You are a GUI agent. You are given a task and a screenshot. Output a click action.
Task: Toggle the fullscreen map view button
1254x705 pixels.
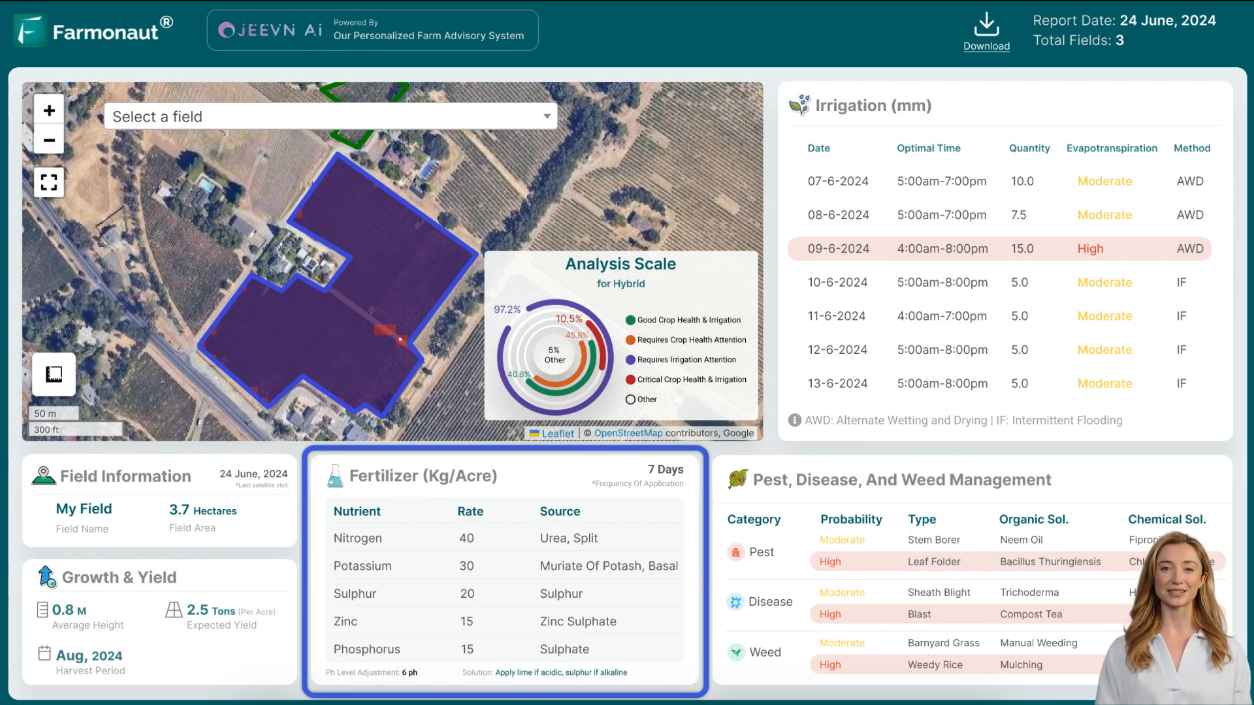(x=49, y=181)
